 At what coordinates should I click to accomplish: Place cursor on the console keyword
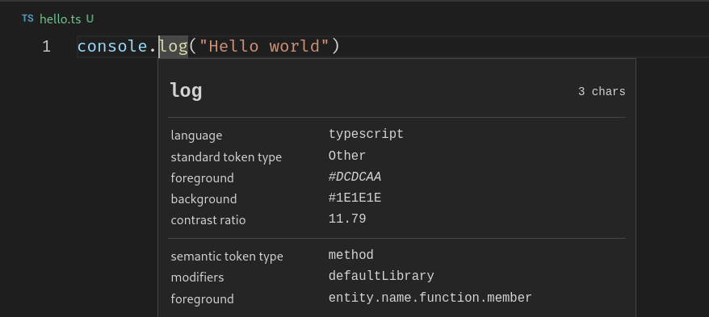pyautogui.click(x=112, y=47)
